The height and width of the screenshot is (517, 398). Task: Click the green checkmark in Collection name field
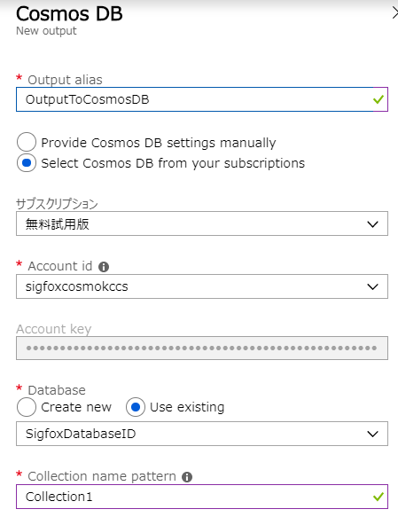[378, 497]
